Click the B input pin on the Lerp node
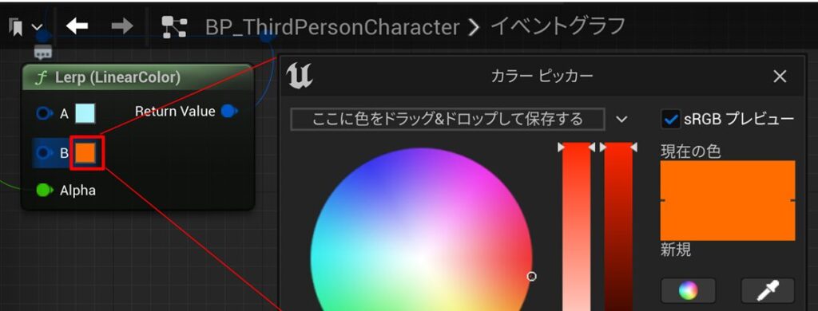 pos(45,152)
